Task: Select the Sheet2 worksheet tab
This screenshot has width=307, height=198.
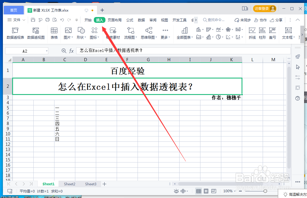Action: click(x=70, y=184)
